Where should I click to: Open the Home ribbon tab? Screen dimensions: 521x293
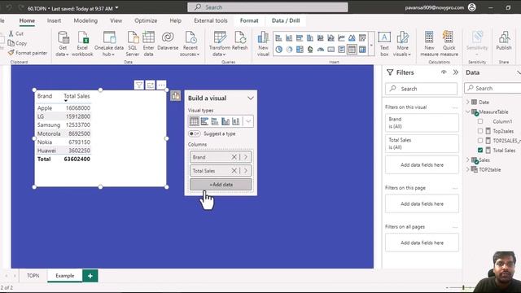[x=27, y=20]
